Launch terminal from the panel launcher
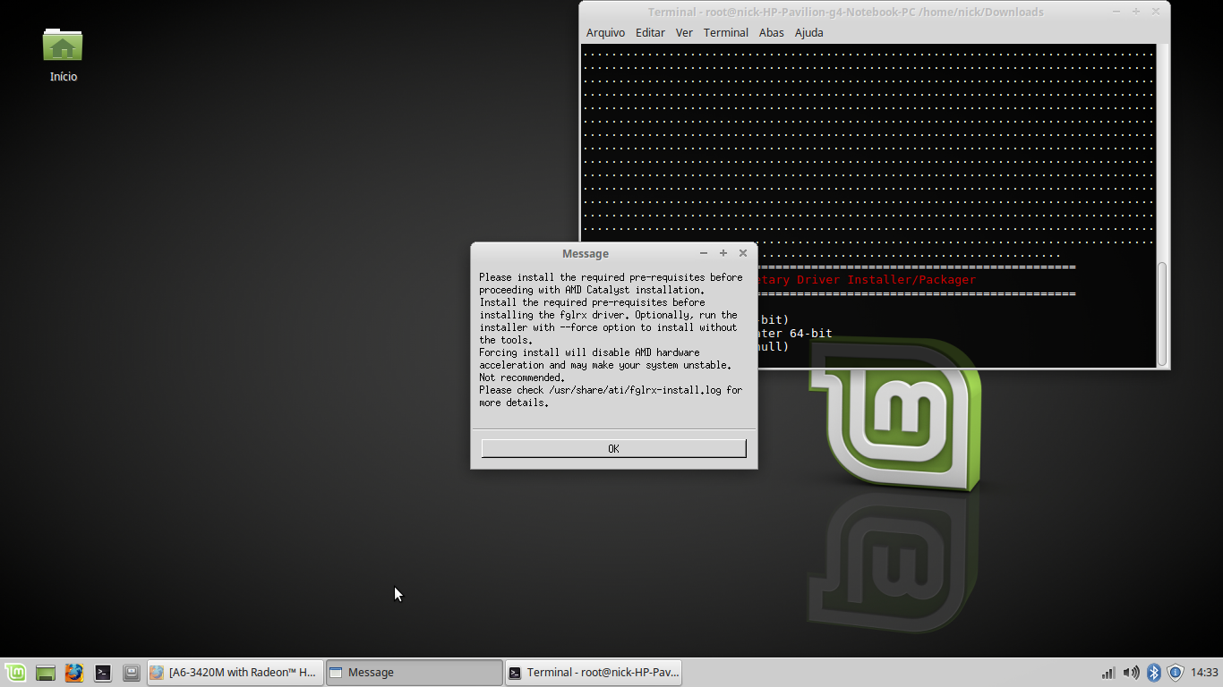The height and width of the screenshot is (687, 1223). (103, 673)
